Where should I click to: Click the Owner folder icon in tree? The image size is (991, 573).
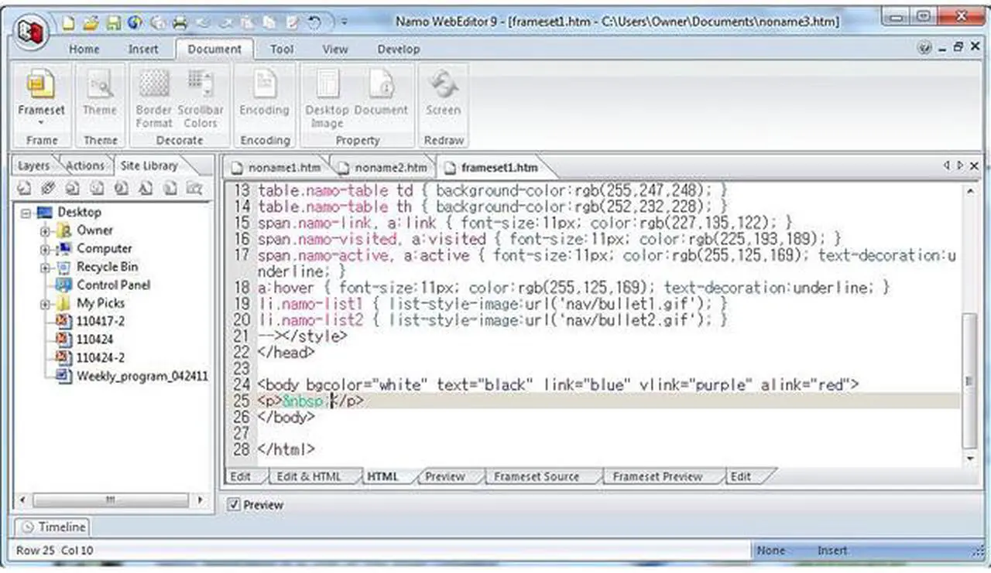tap(63, 230)
